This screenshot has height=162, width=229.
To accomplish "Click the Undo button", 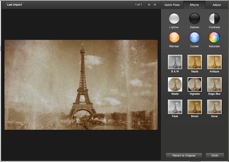I will 215,155.
